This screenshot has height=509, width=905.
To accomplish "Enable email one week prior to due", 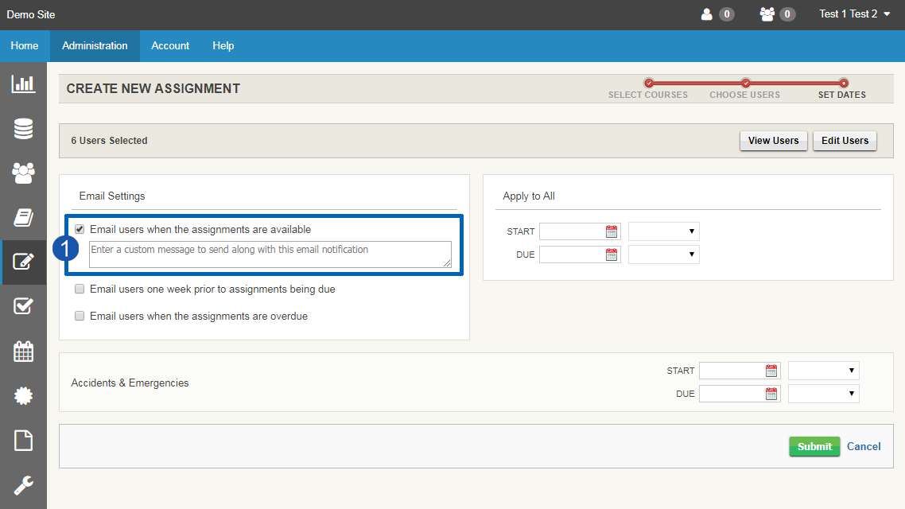I will coord(80,289).
